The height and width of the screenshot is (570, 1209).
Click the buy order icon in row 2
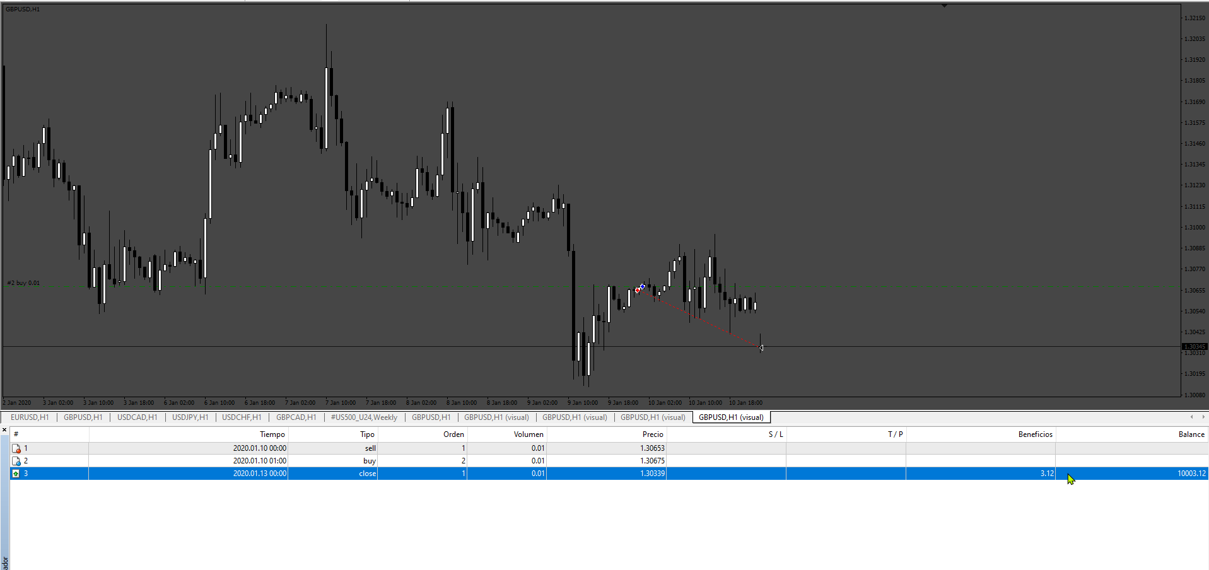16,461
